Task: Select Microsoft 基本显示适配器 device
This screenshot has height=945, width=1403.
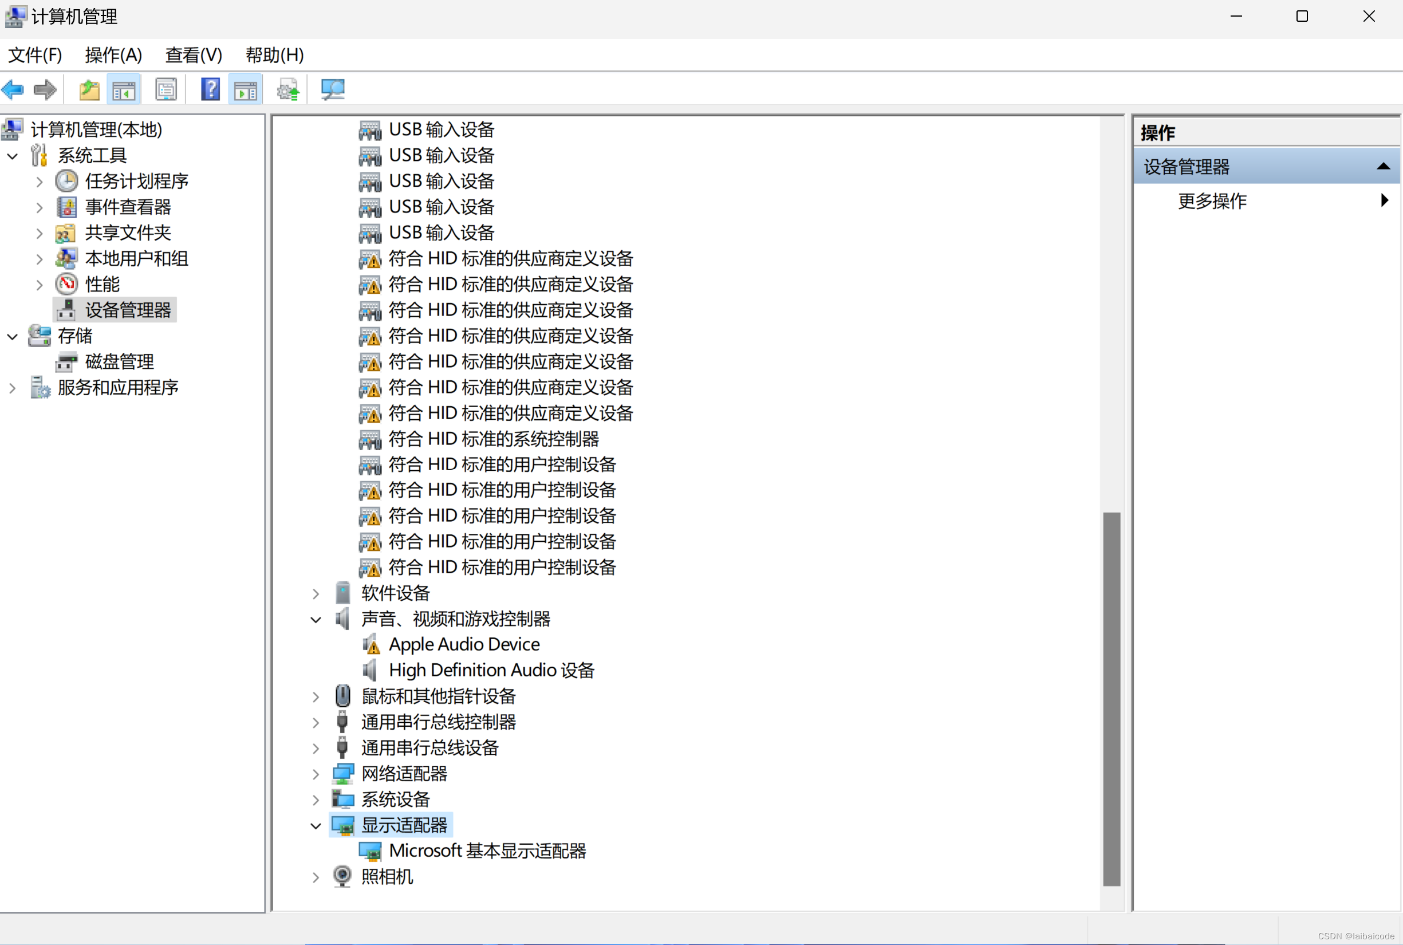Action: coord(487,851)
